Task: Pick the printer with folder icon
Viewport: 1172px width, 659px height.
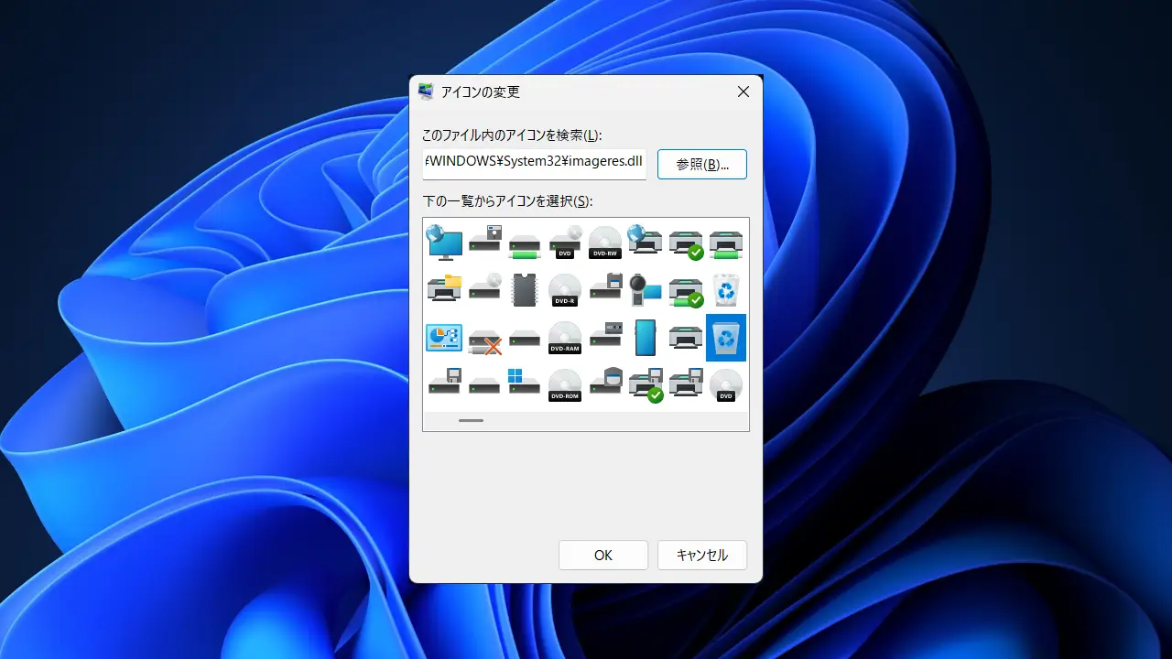Action: [x=444, y=290]
